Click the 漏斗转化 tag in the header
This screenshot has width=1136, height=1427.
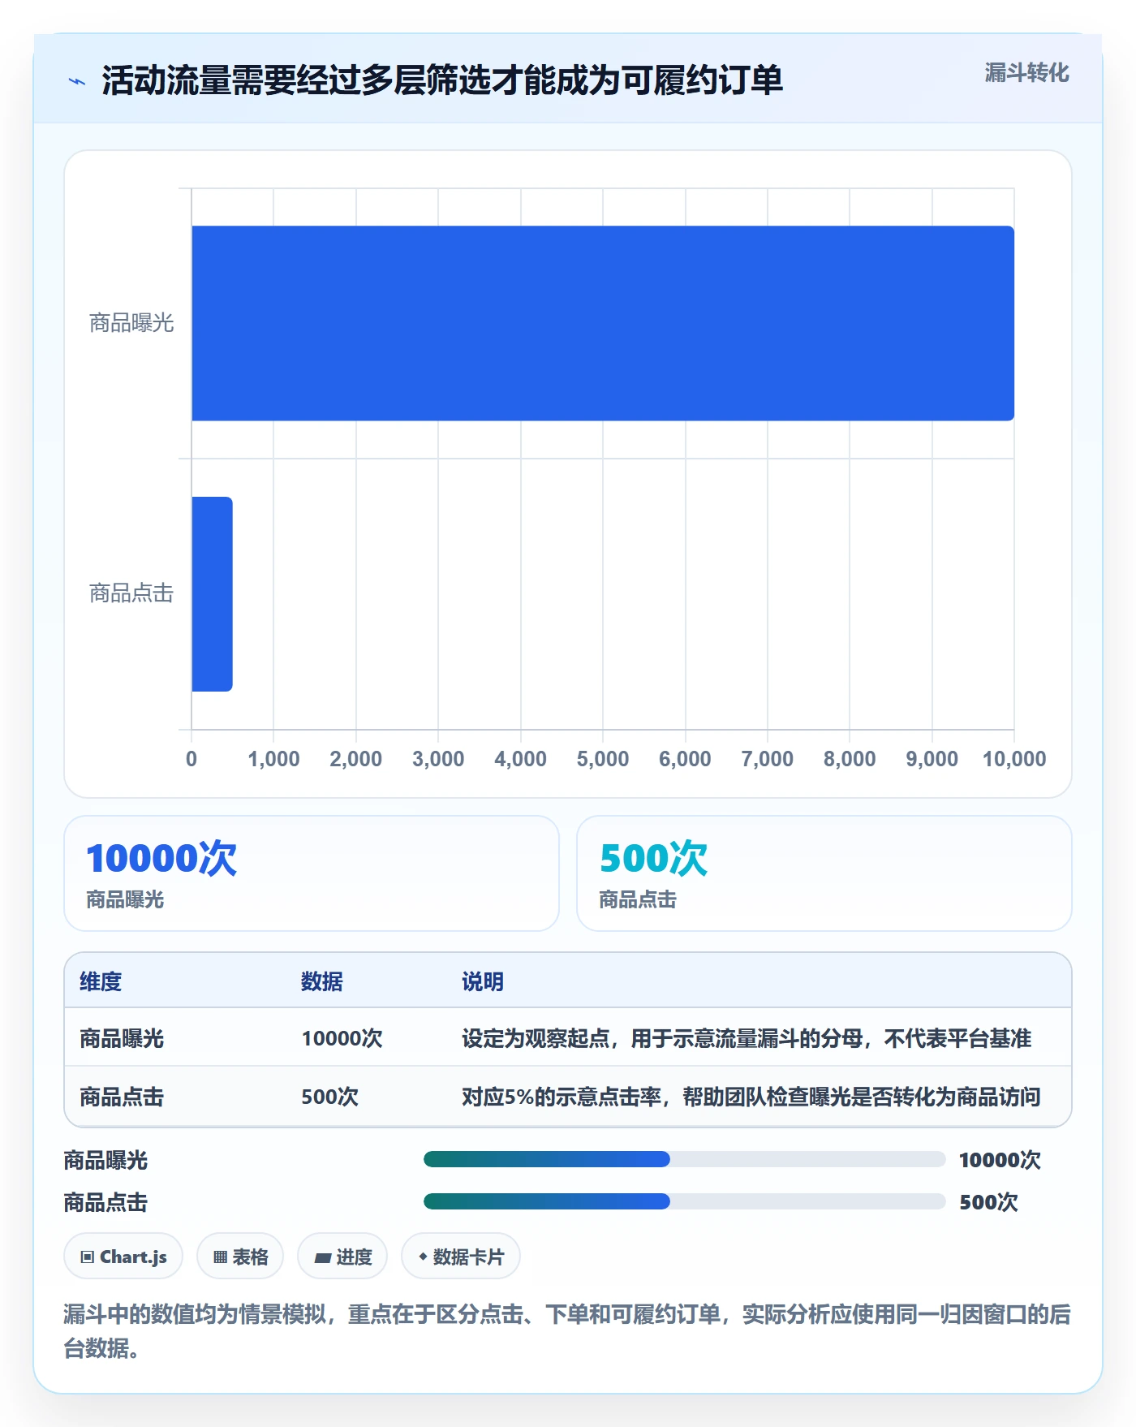[1026, 73]
